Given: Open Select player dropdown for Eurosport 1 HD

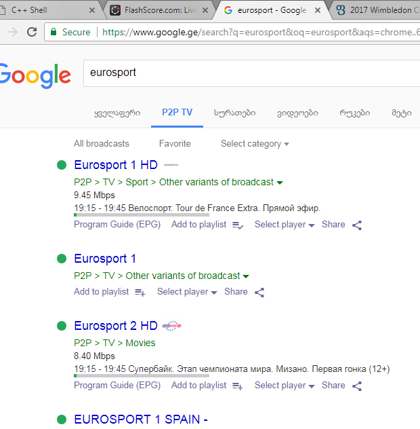Looking at the screenshot, I should coord(285,225).
